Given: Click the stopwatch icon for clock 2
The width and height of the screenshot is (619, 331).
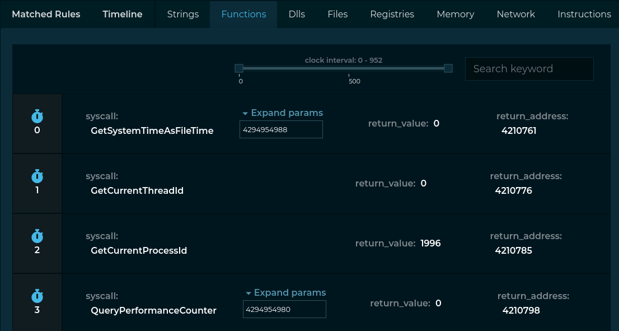Looking at the screenshot, I should (37, 236).
